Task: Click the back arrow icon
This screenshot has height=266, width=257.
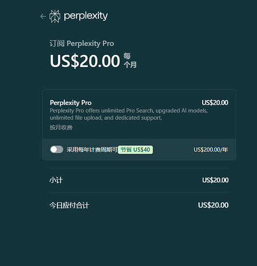Action: [43, 16]
